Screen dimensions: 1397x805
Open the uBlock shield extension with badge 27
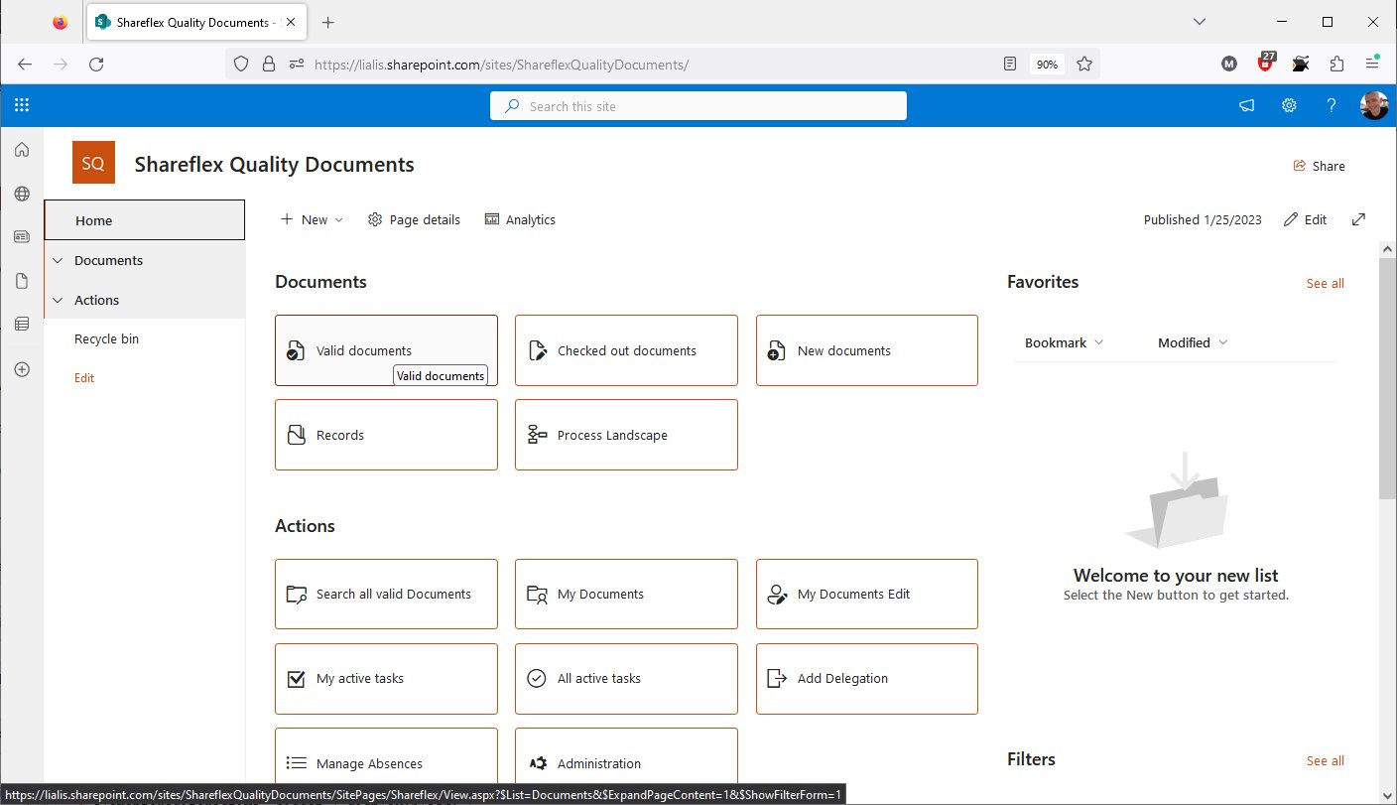pyautogui.click(x=1265, y=64)
